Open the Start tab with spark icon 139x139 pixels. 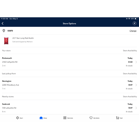click(x=19, y=118)
